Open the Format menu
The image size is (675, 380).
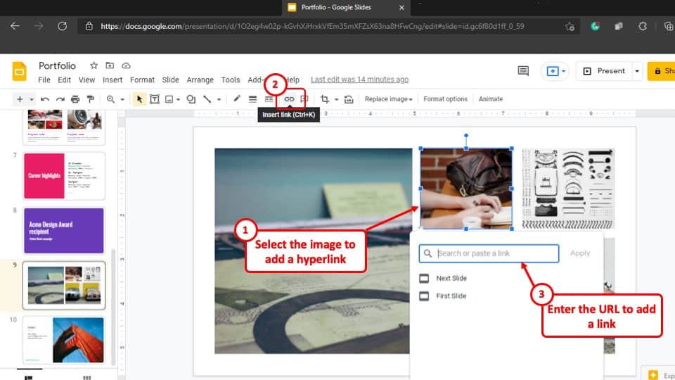[142, 80]
